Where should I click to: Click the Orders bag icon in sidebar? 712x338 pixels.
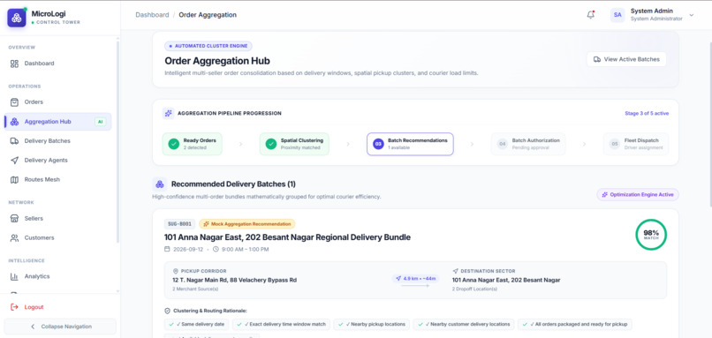14,102
